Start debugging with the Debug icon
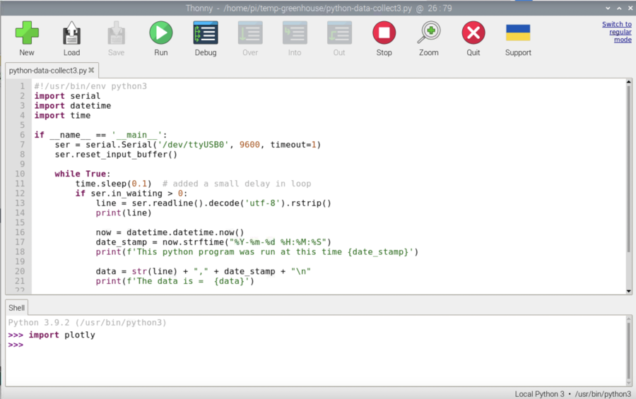This screenshot has width=636, height=399. (x=206, y=33)
